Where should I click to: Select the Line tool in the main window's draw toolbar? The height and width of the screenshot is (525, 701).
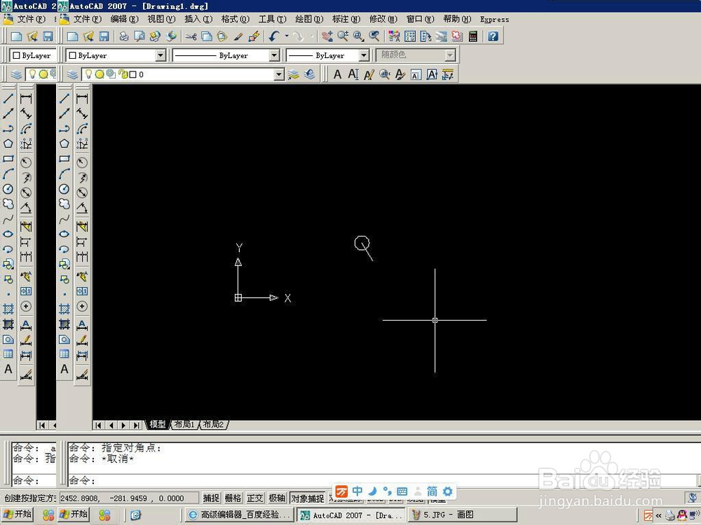pos(64,98)
